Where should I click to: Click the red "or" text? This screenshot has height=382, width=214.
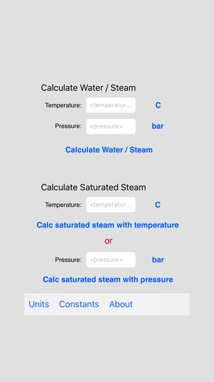click(109, 241)
